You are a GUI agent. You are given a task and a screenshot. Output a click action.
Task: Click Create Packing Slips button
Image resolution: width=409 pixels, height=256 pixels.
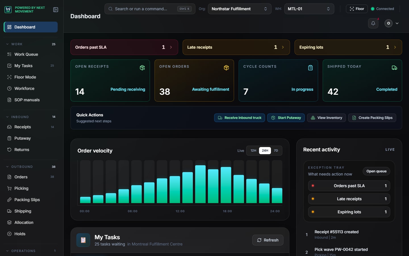point(372,118)
